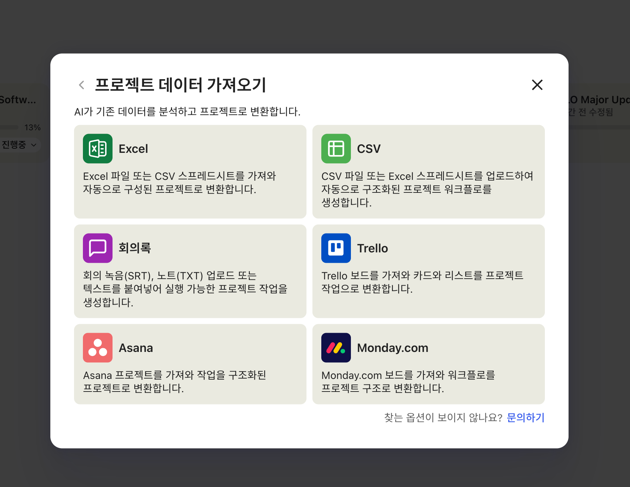Pick the Monday.com import option title
Viewport: 630px width, 487px height.
coord(393,348)
